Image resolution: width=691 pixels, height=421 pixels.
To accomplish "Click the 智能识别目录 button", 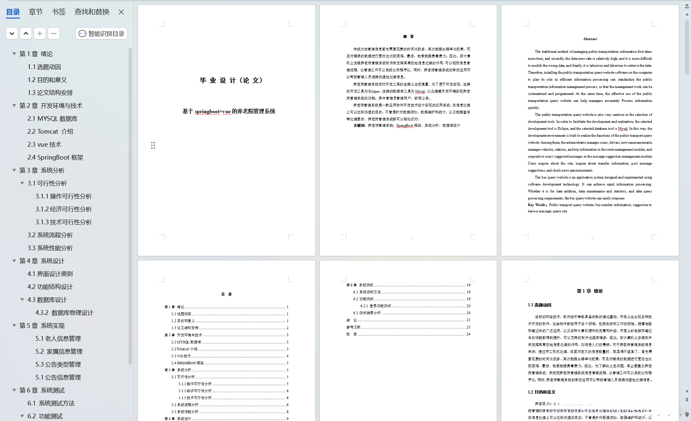I will (x=101, y=34).
